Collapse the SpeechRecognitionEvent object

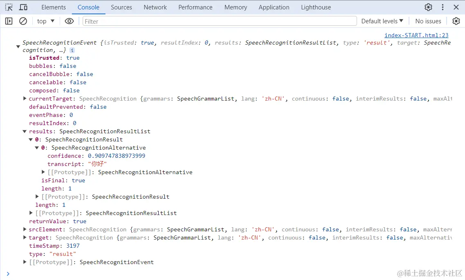click(x=18, y=47)
